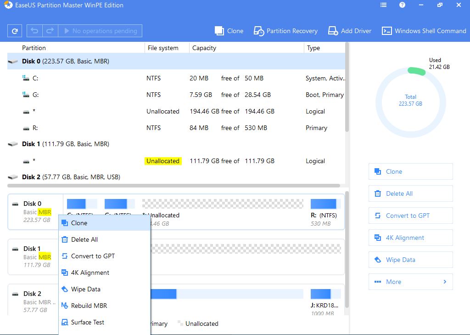This screenshot has width=470, height=335.
Task: Click the Capacity column header
Action: pos(204,48)
